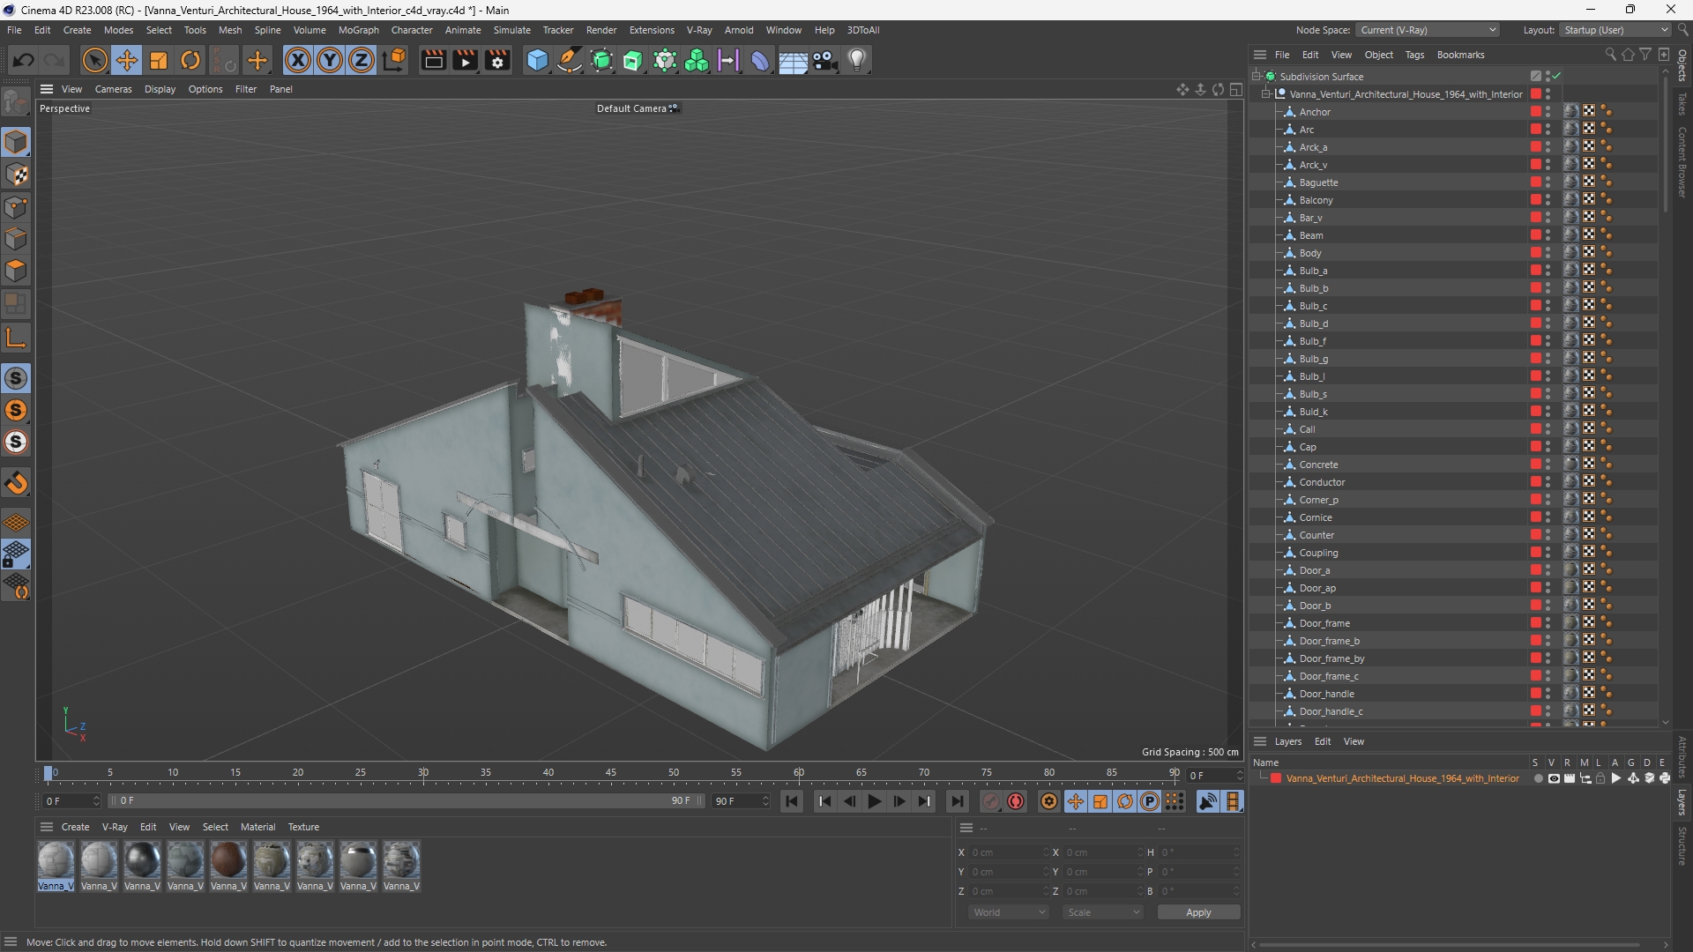Render the active view clapperboard
This screenshot has width=1693, height=952.
point(433,60)
